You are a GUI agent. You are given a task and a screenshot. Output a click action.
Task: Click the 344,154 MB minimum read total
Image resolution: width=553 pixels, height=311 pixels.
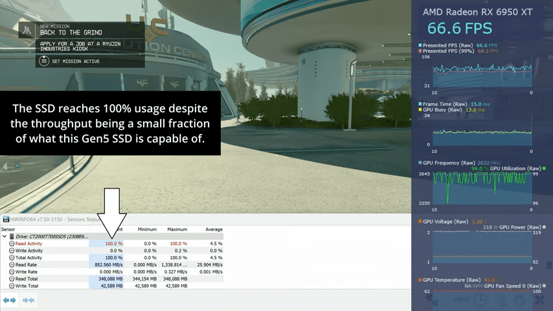coord(144,279)
